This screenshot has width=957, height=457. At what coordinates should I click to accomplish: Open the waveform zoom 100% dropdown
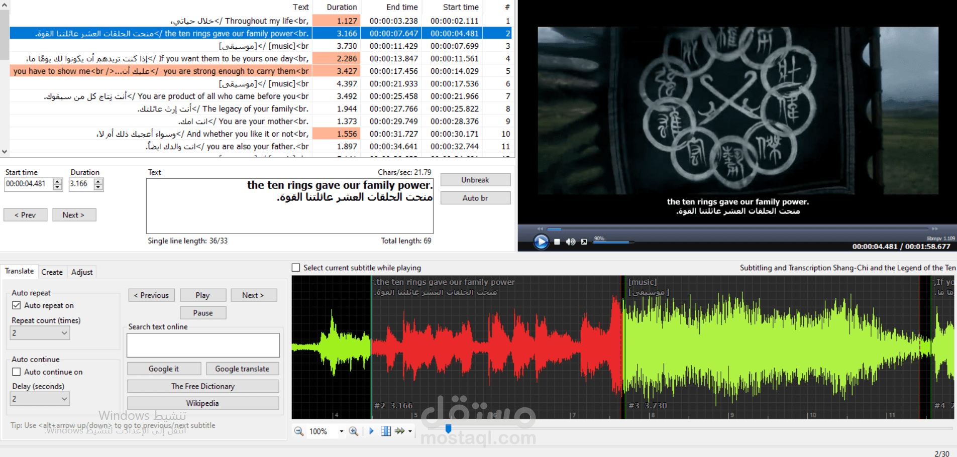click(x=342, y=431)
